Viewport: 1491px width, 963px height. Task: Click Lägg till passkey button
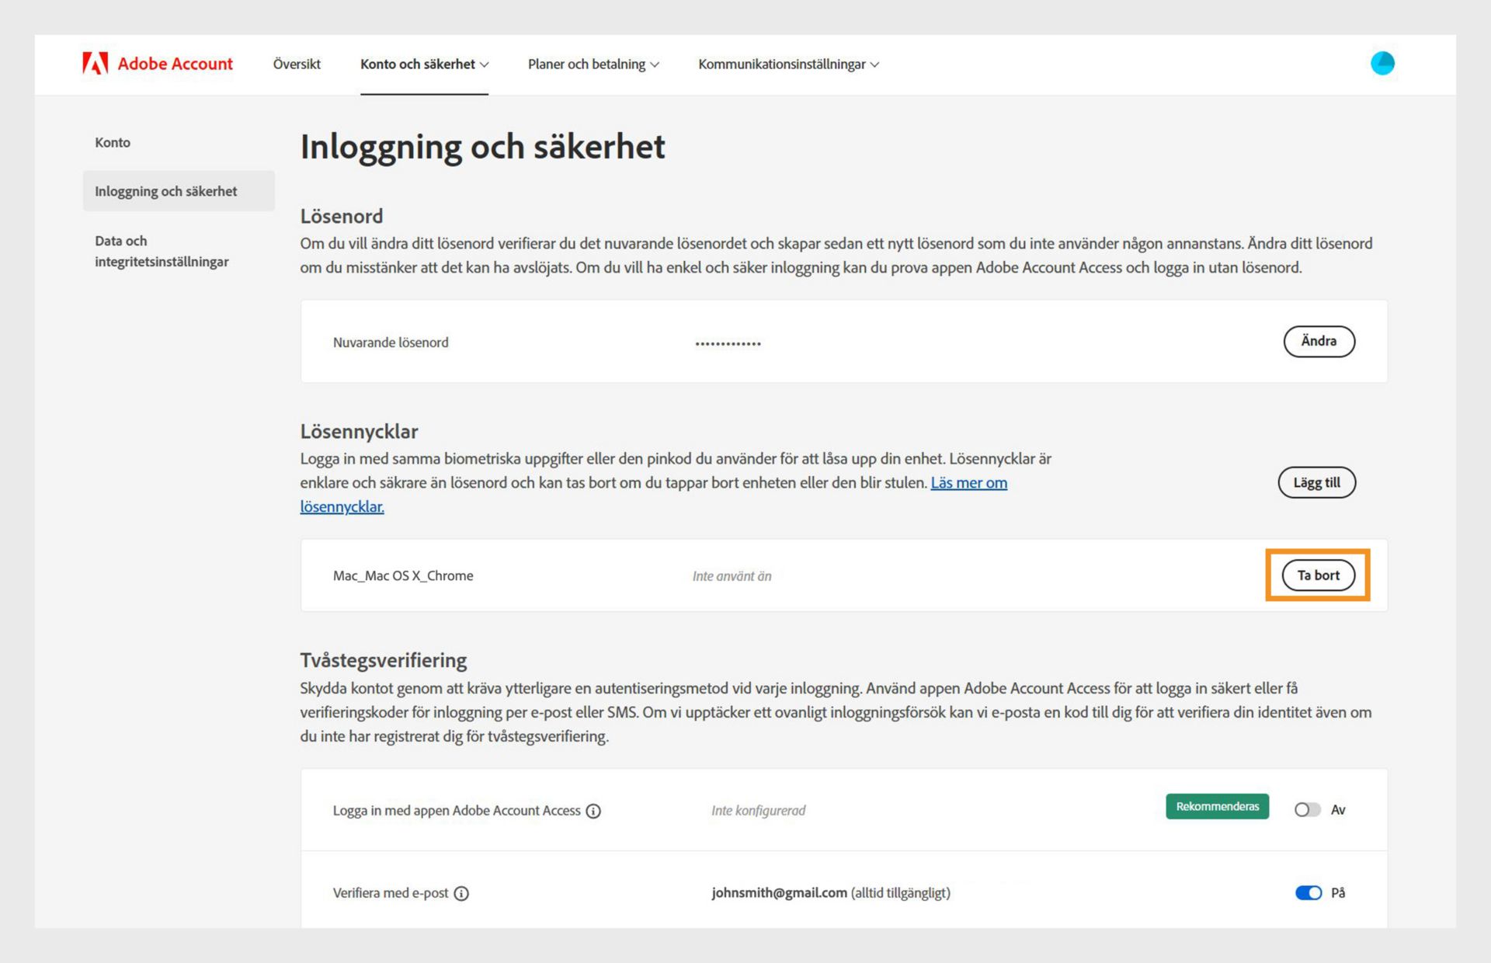pyautogui.click(x=1316, y=482)
